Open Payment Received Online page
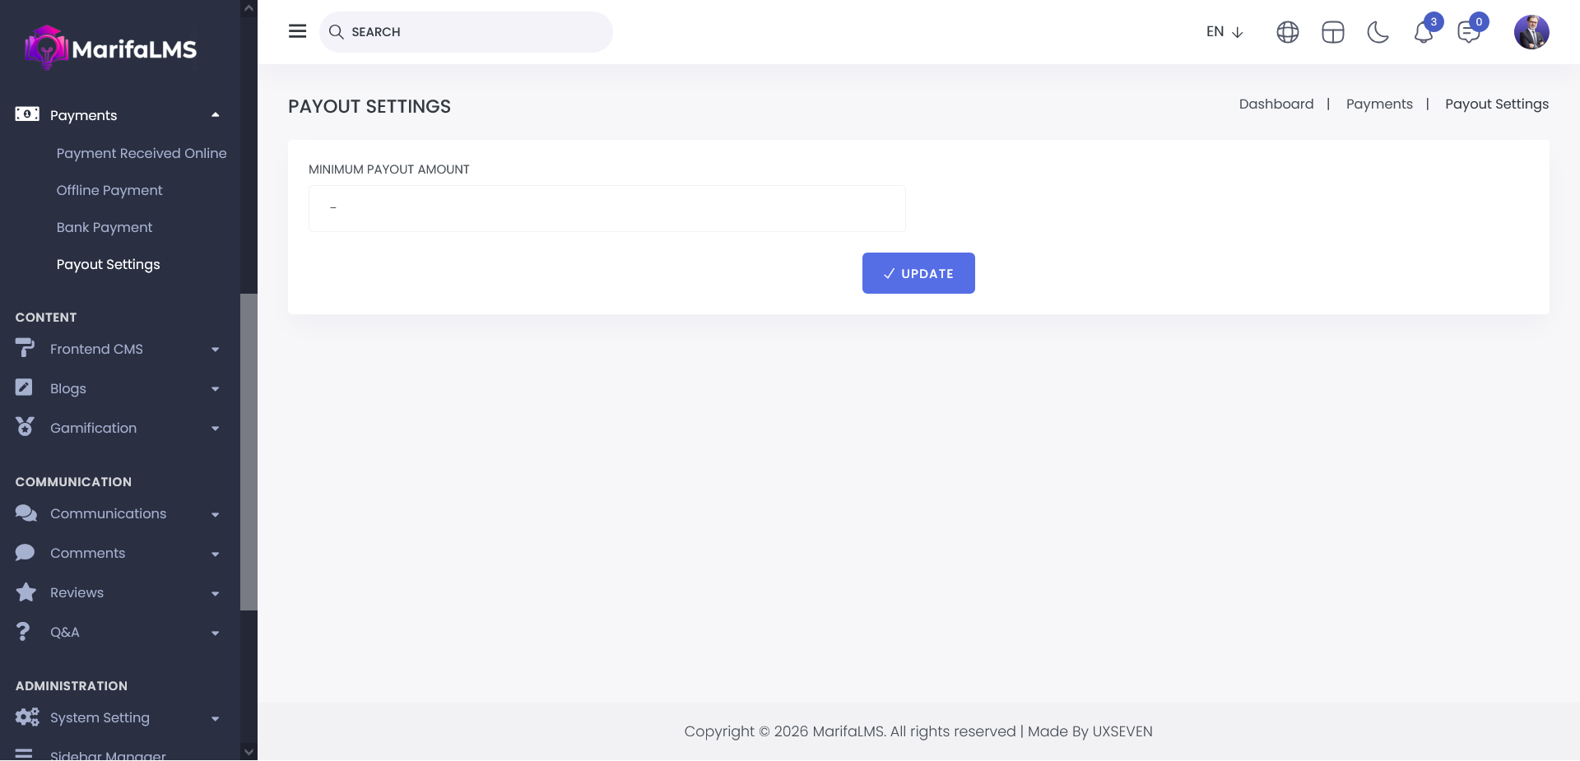The height and width of the screenshot is (761, 1580). 141,153
